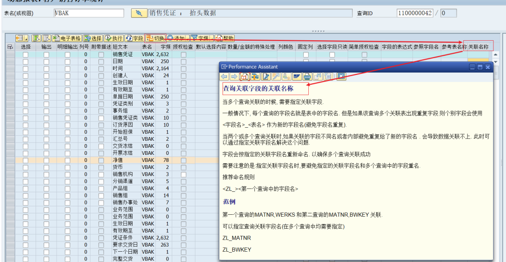Select the row header for 净值 row
This screenshot has width=506, height=262.
tap(10, 160)
